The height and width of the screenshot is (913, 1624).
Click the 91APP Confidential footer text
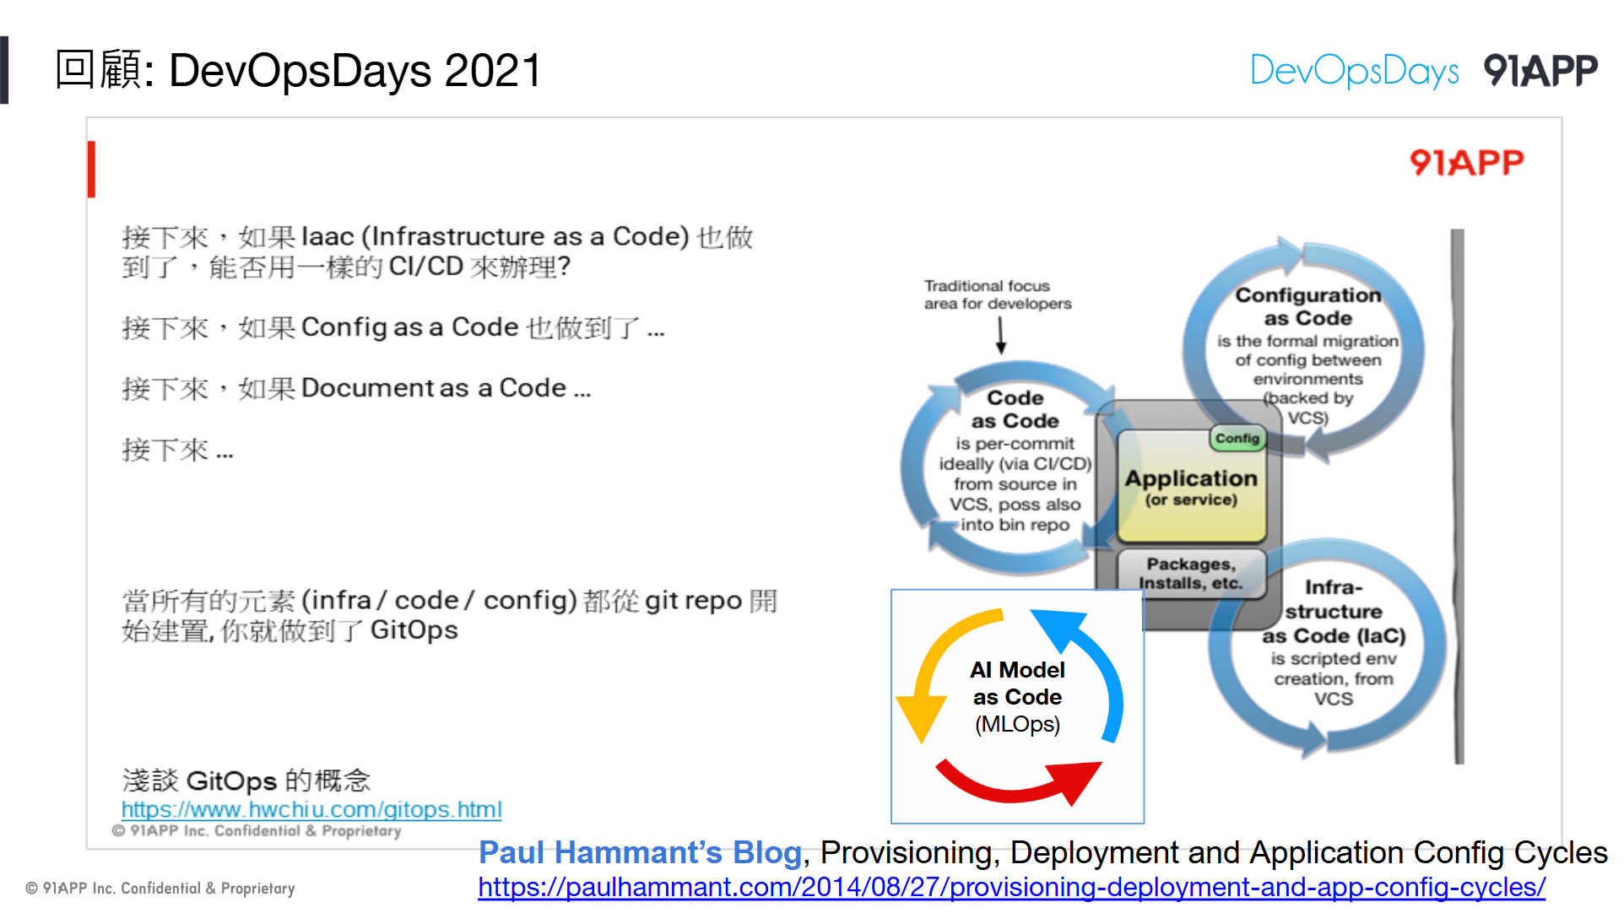(x=160, y=889)
